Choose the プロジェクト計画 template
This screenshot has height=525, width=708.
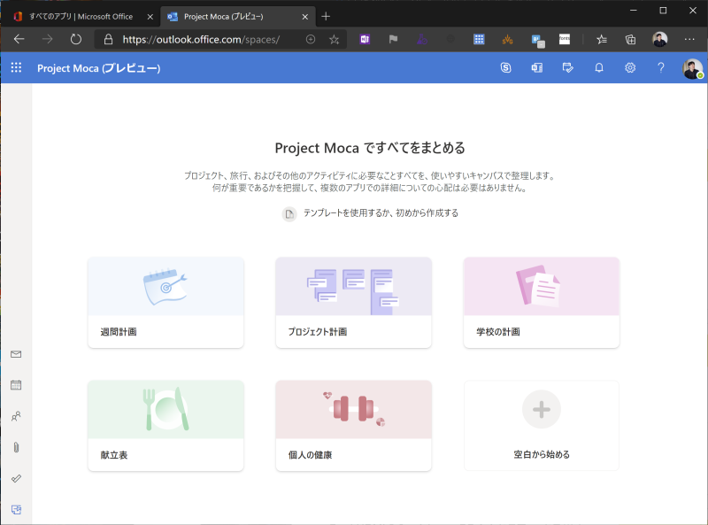click(353, 303)
